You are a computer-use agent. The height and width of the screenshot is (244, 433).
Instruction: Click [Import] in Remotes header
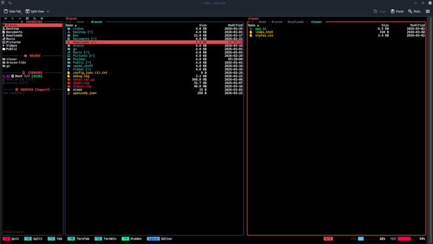click(42, 89)
